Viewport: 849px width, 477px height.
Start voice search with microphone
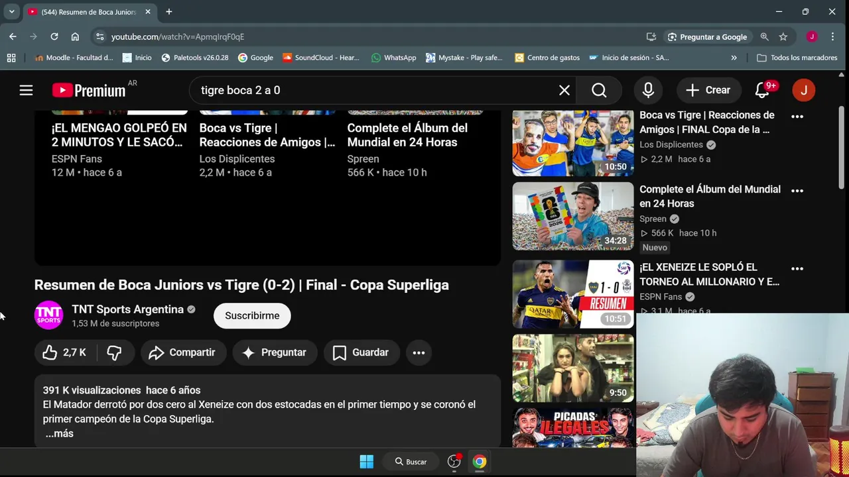click(648, 90)
